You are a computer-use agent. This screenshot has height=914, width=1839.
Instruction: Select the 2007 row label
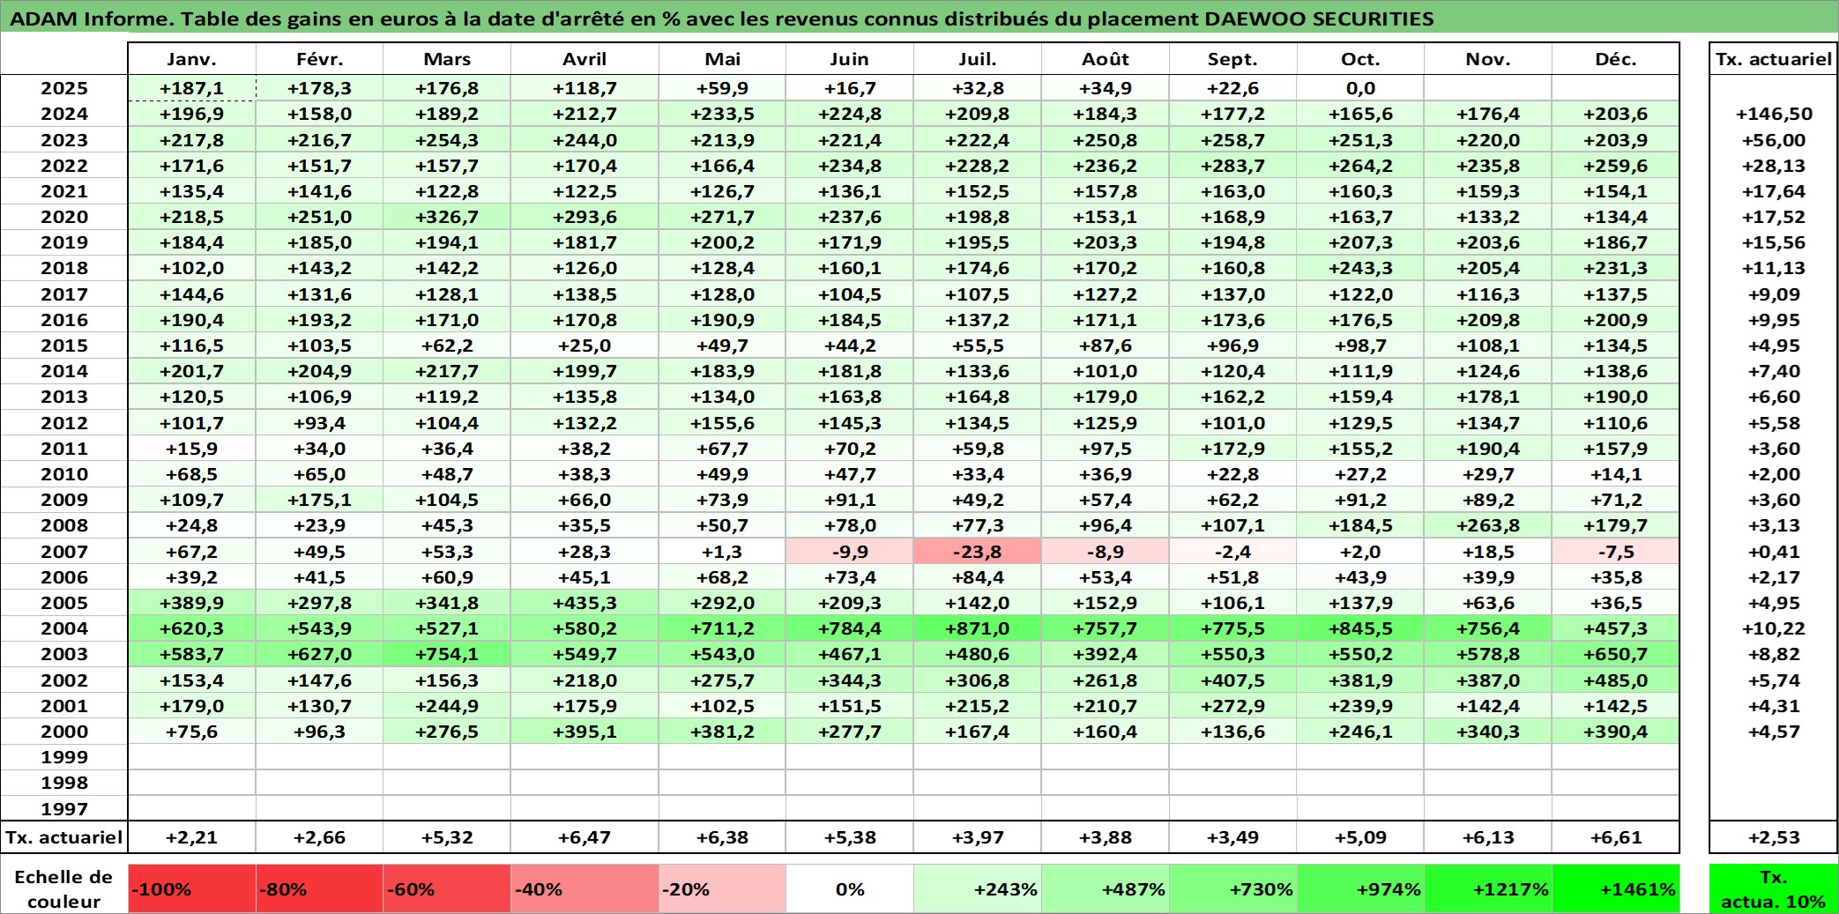64,552
